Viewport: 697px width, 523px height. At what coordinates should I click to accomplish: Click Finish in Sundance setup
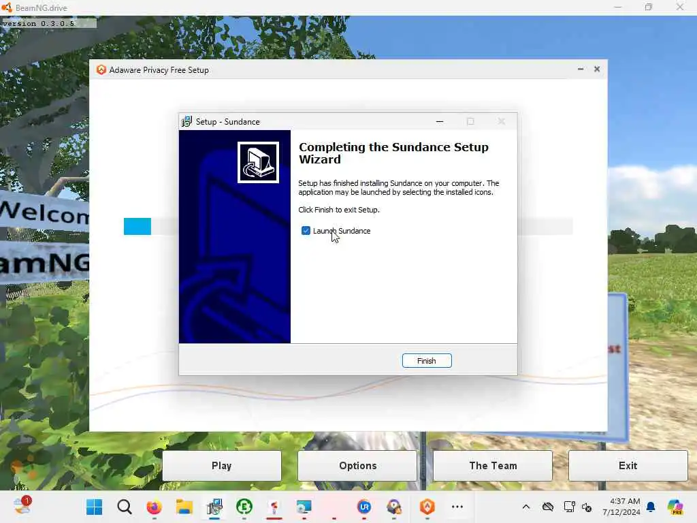pyautogui.click(x=427, y=361)
